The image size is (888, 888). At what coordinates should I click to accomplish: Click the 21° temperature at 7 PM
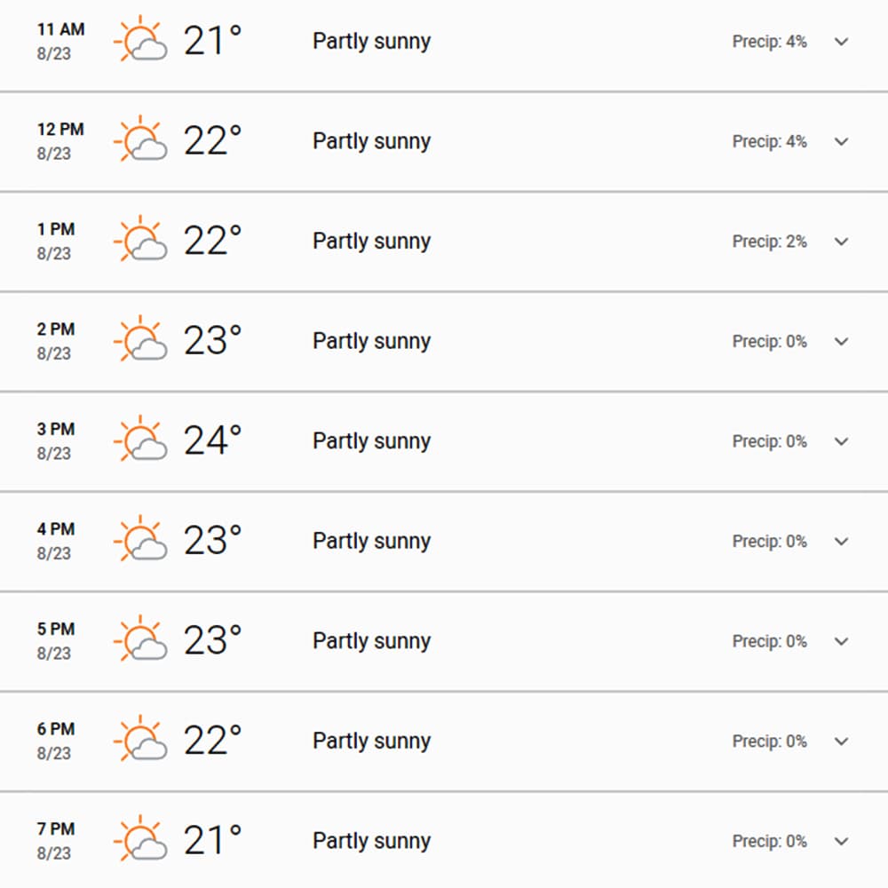click(x=212, y=840)
